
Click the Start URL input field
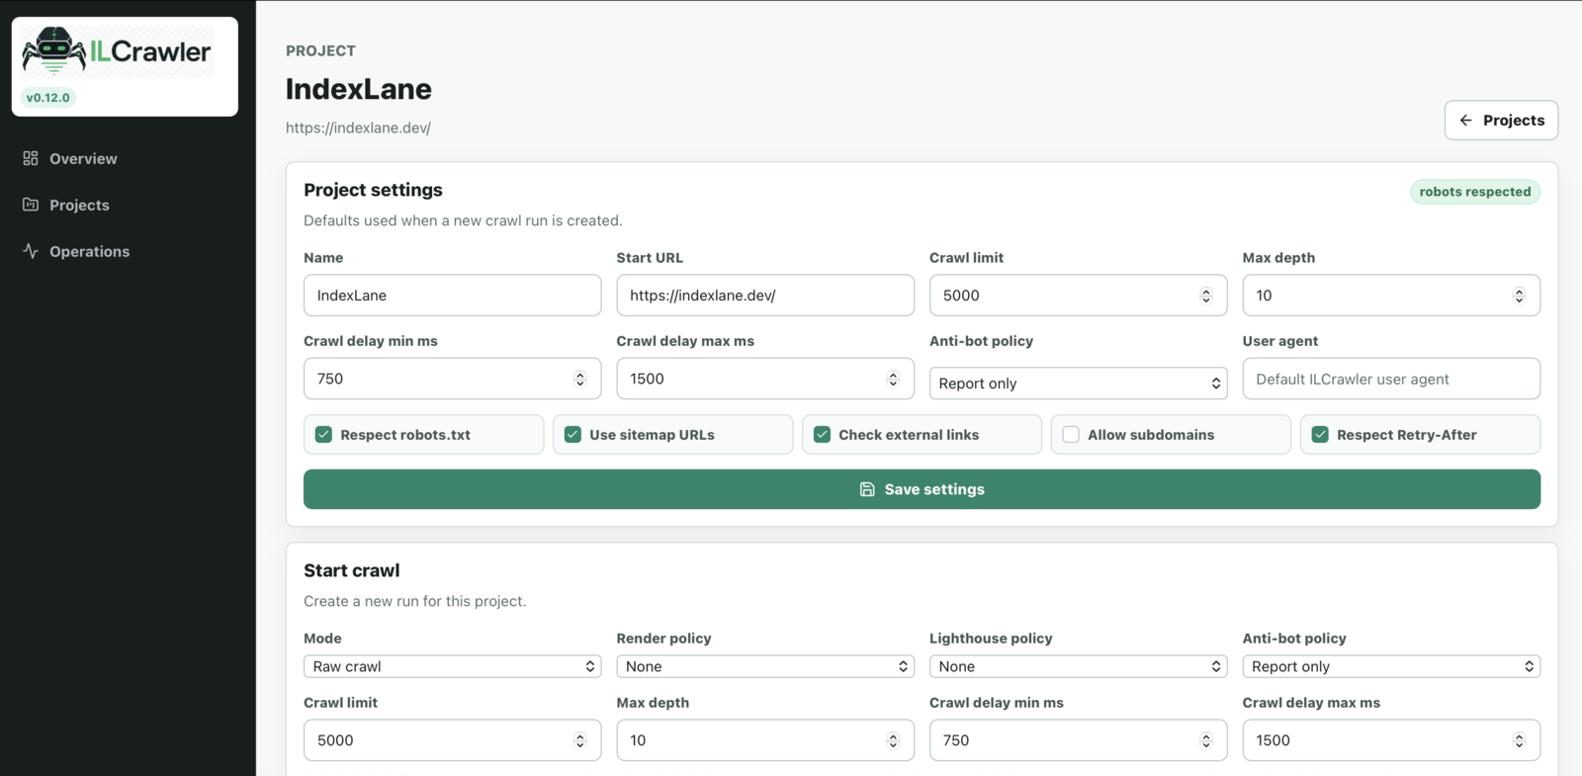(x=765, y=296)
